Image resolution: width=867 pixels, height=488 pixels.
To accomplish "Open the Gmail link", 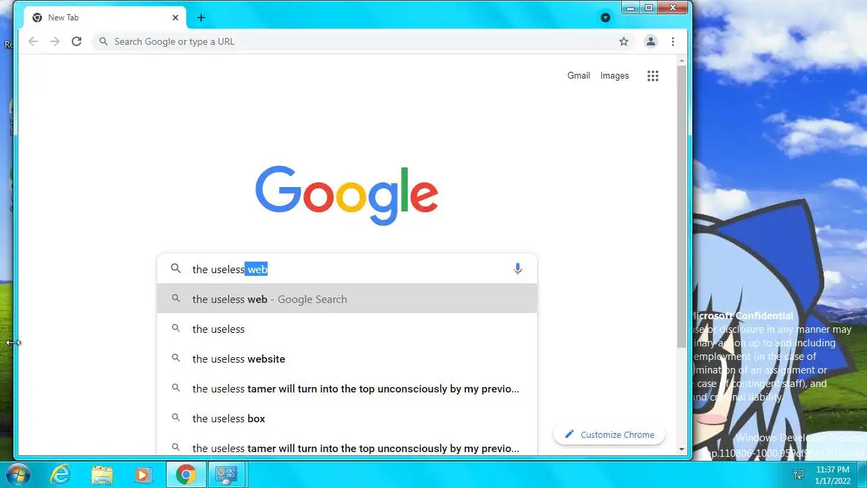I will 578,76.
